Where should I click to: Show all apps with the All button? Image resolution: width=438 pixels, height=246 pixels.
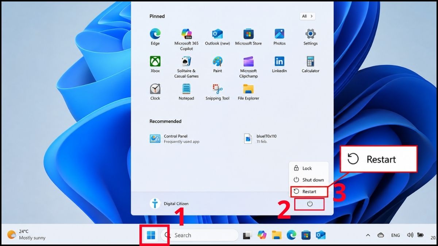(307, 16)
